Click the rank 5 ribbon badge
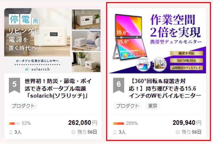The image size is (213, 145). (x=14, y=85)
